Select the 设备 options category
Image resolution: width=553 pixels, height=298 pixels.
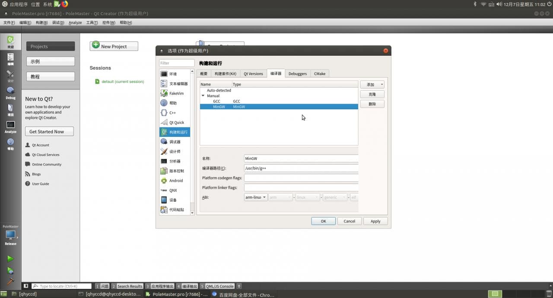[x=175, y=200]
